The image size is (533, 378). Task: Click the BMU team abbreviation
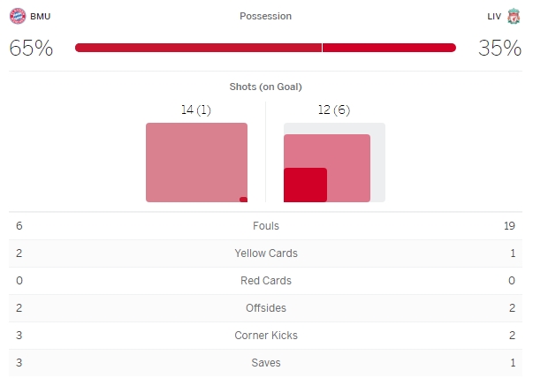[x=41, y=16]
